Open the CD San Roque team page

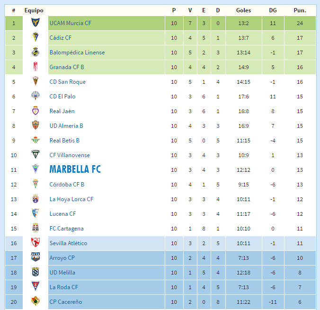pos(68,82)
